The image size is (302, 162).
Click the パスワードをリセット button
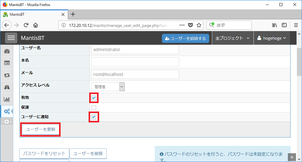44,154
